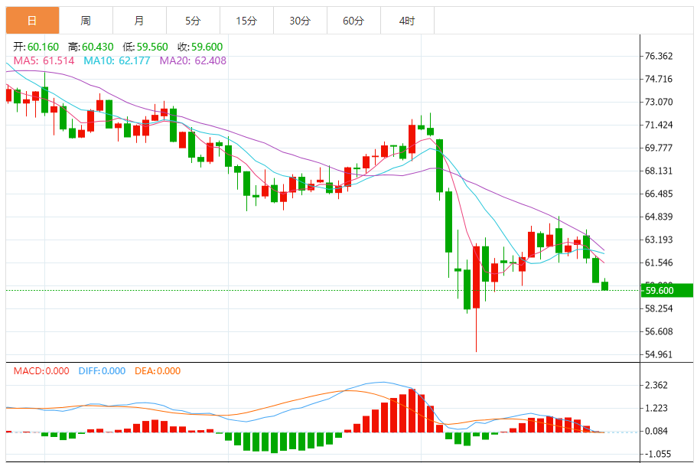
Task: Open the 5分 interval tab
Action: (193, 21)
